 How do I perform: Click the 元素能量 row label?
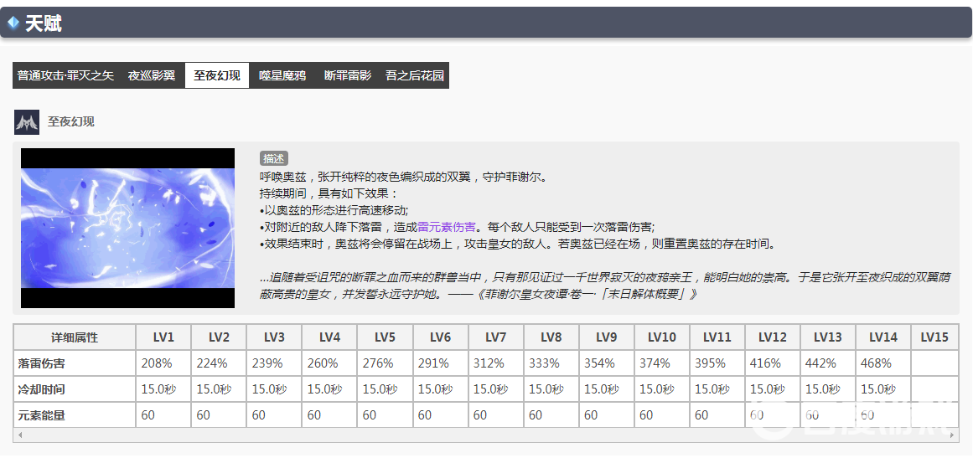pos(42,415)
